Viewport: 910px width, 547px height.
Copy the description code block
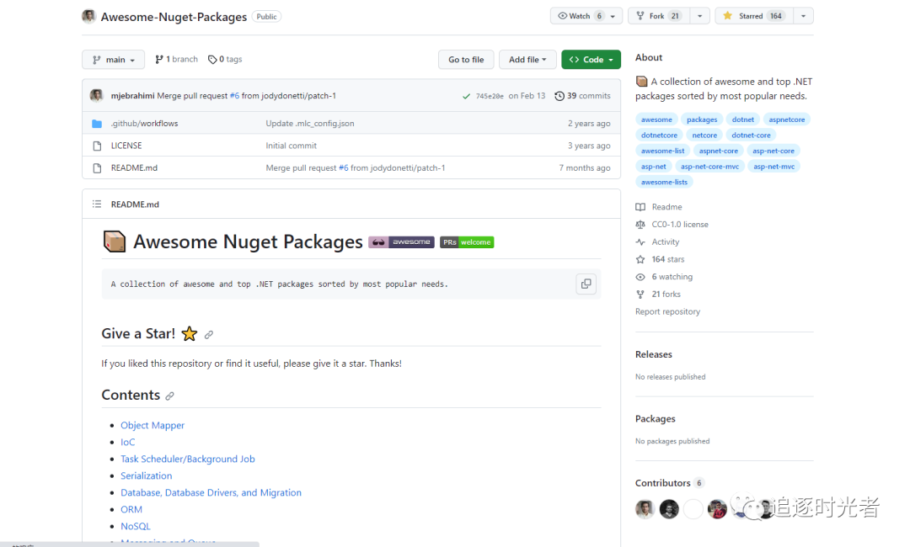click(x=586, y=284)
